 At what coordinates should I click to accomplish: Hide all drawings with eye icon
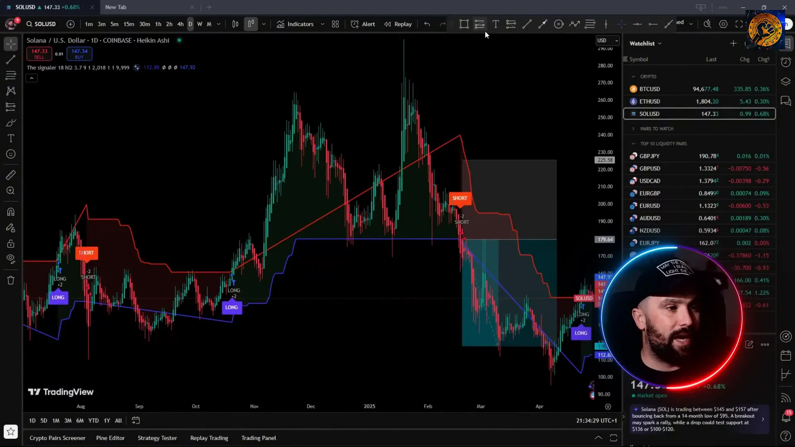pyautogui.click(x=11, y=259)
